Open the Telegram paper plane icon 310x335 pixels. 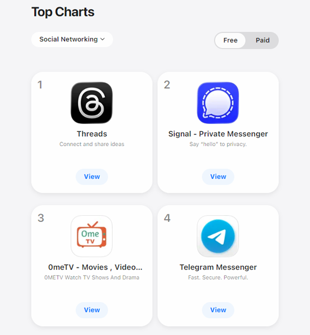pyautogui.click(x=218, y=236)
